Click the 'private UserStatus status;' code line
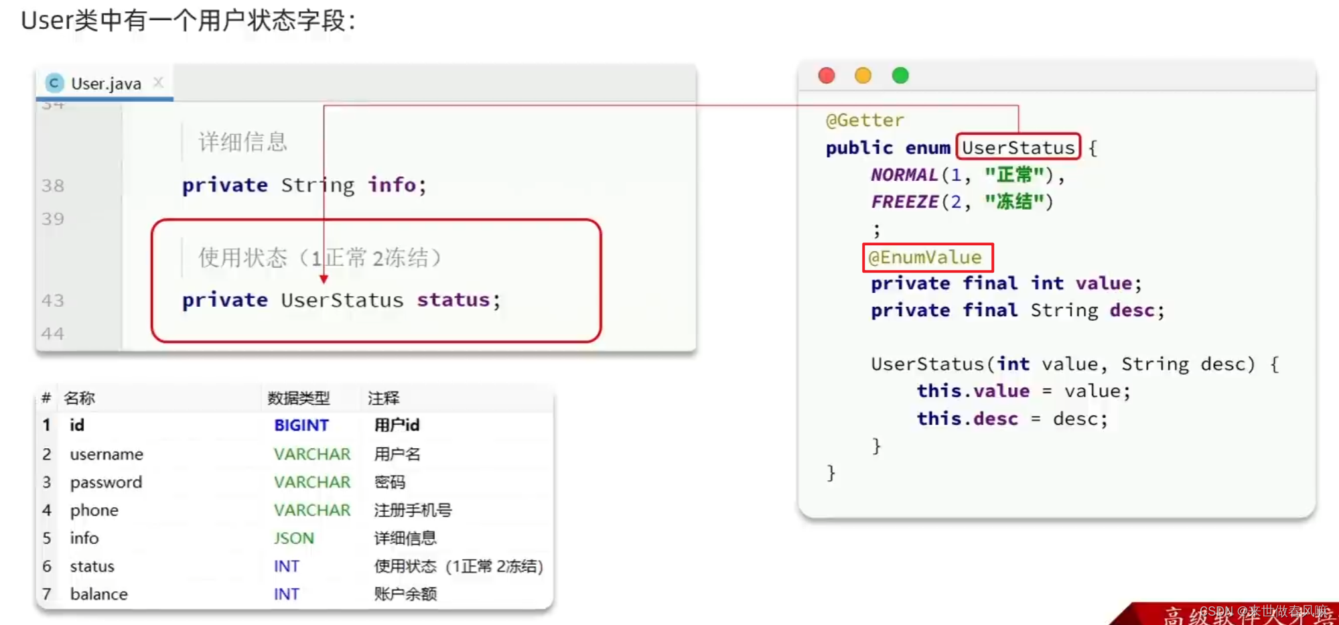Image resolution: width=1339 pixels, height=625 pixels. [x=341, y=300]
